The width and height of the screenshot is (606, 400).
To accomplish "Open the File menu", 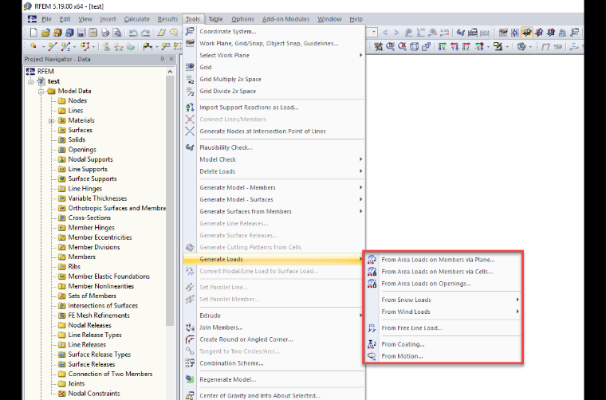I will click(x=46, y=19).
